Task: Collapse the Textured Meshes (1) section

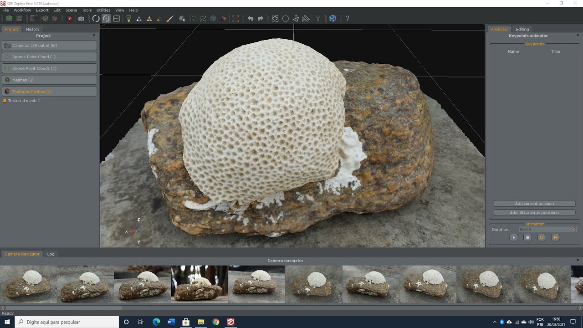Action: point(50,92)
